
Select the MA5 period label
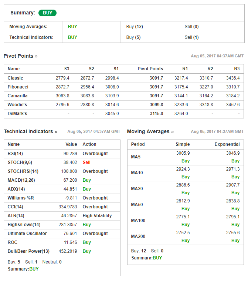(136, 157)
